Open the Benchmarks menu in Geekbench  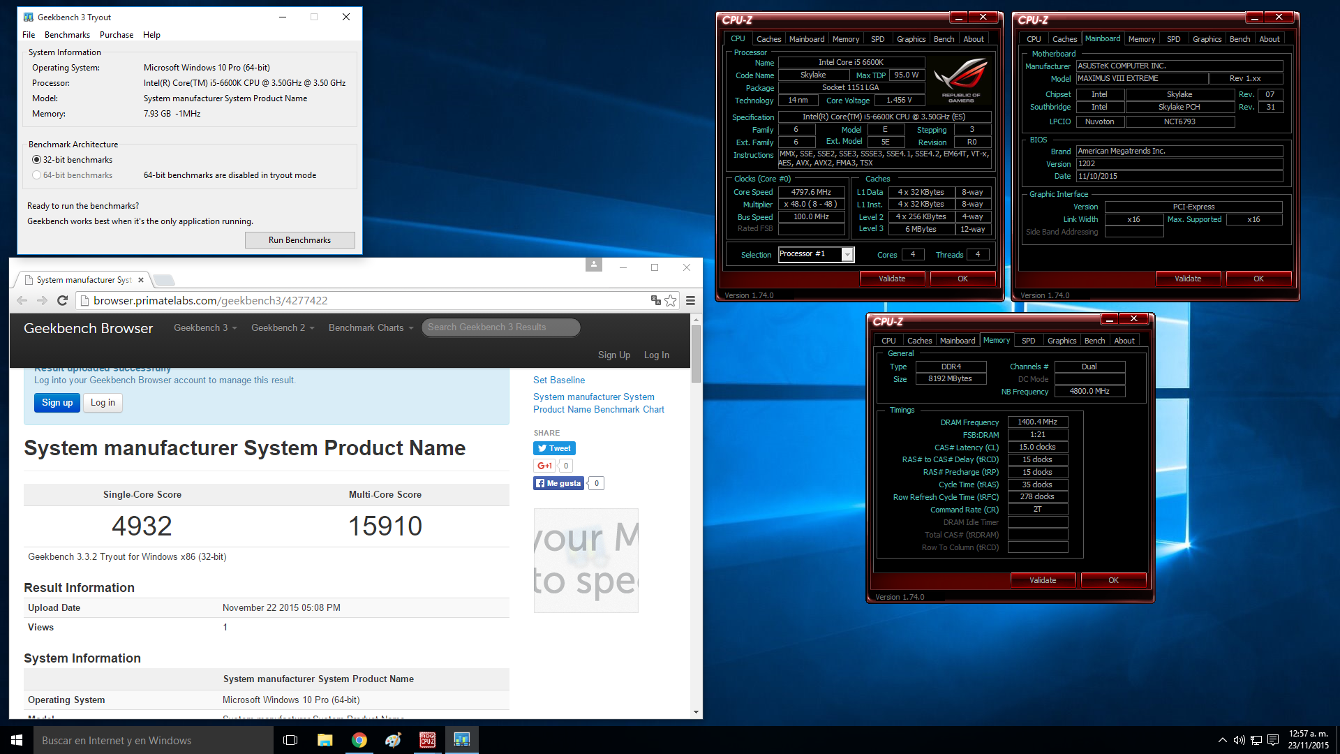click(67, 35)
